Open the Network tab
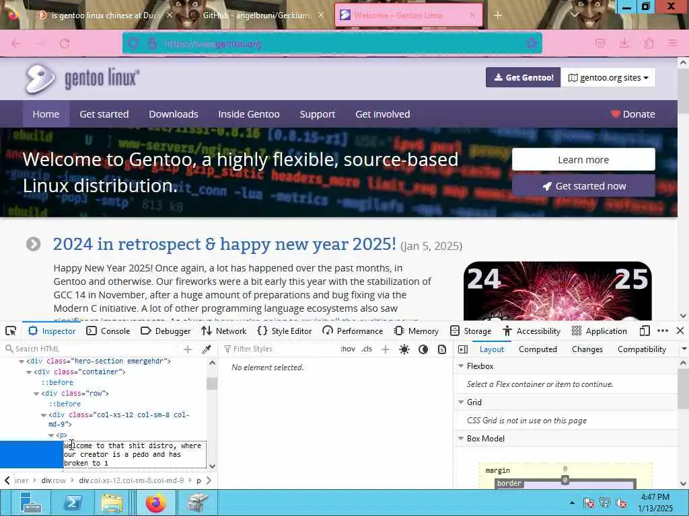The height and width of the screenshot is (516, 689). pyautogui.click(x=223, y=331)
